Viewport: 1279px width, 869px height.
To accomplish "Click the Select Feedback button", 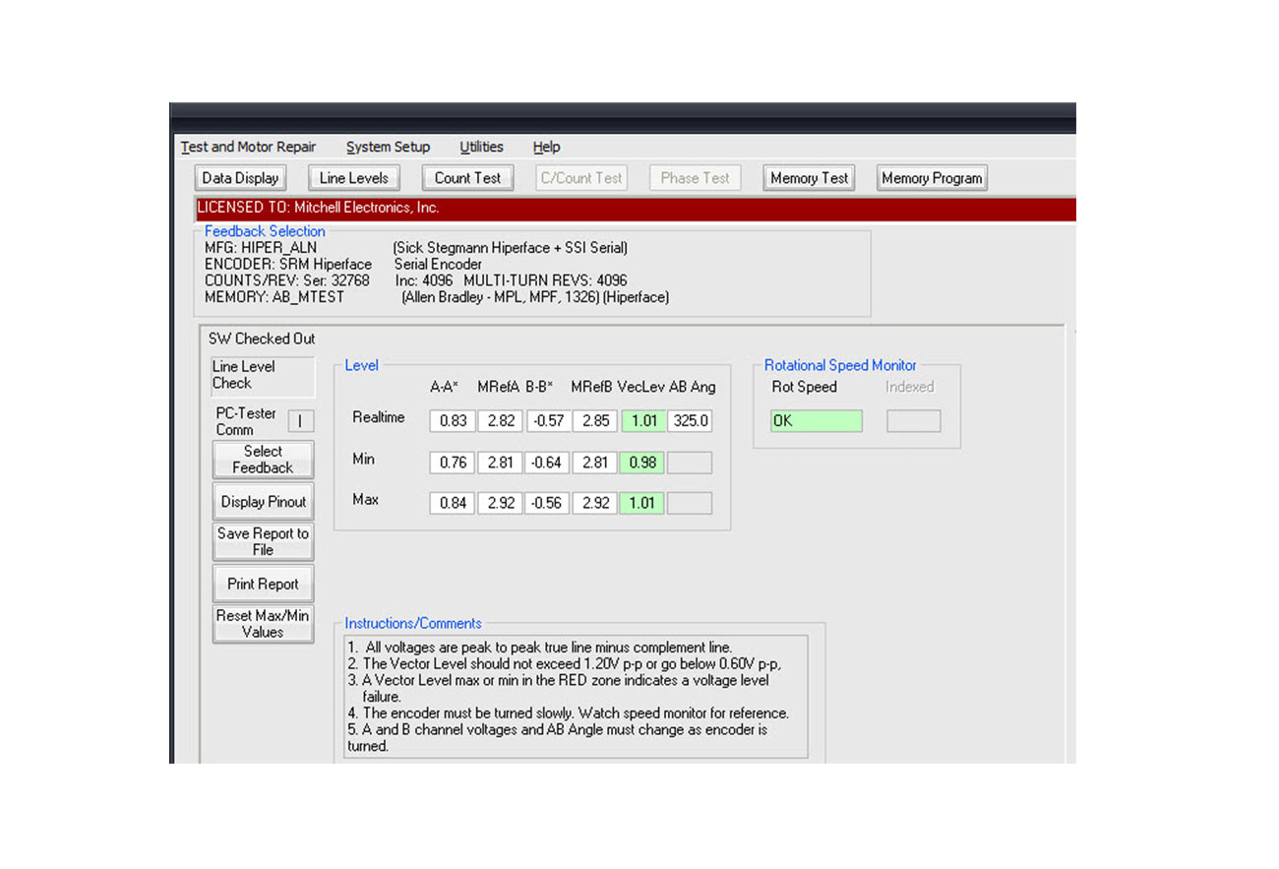I will tap(263, 460).
